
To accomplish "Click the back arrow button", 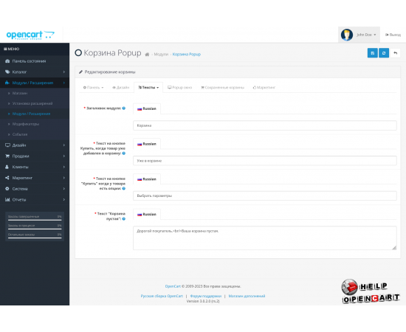I will 395,53.
